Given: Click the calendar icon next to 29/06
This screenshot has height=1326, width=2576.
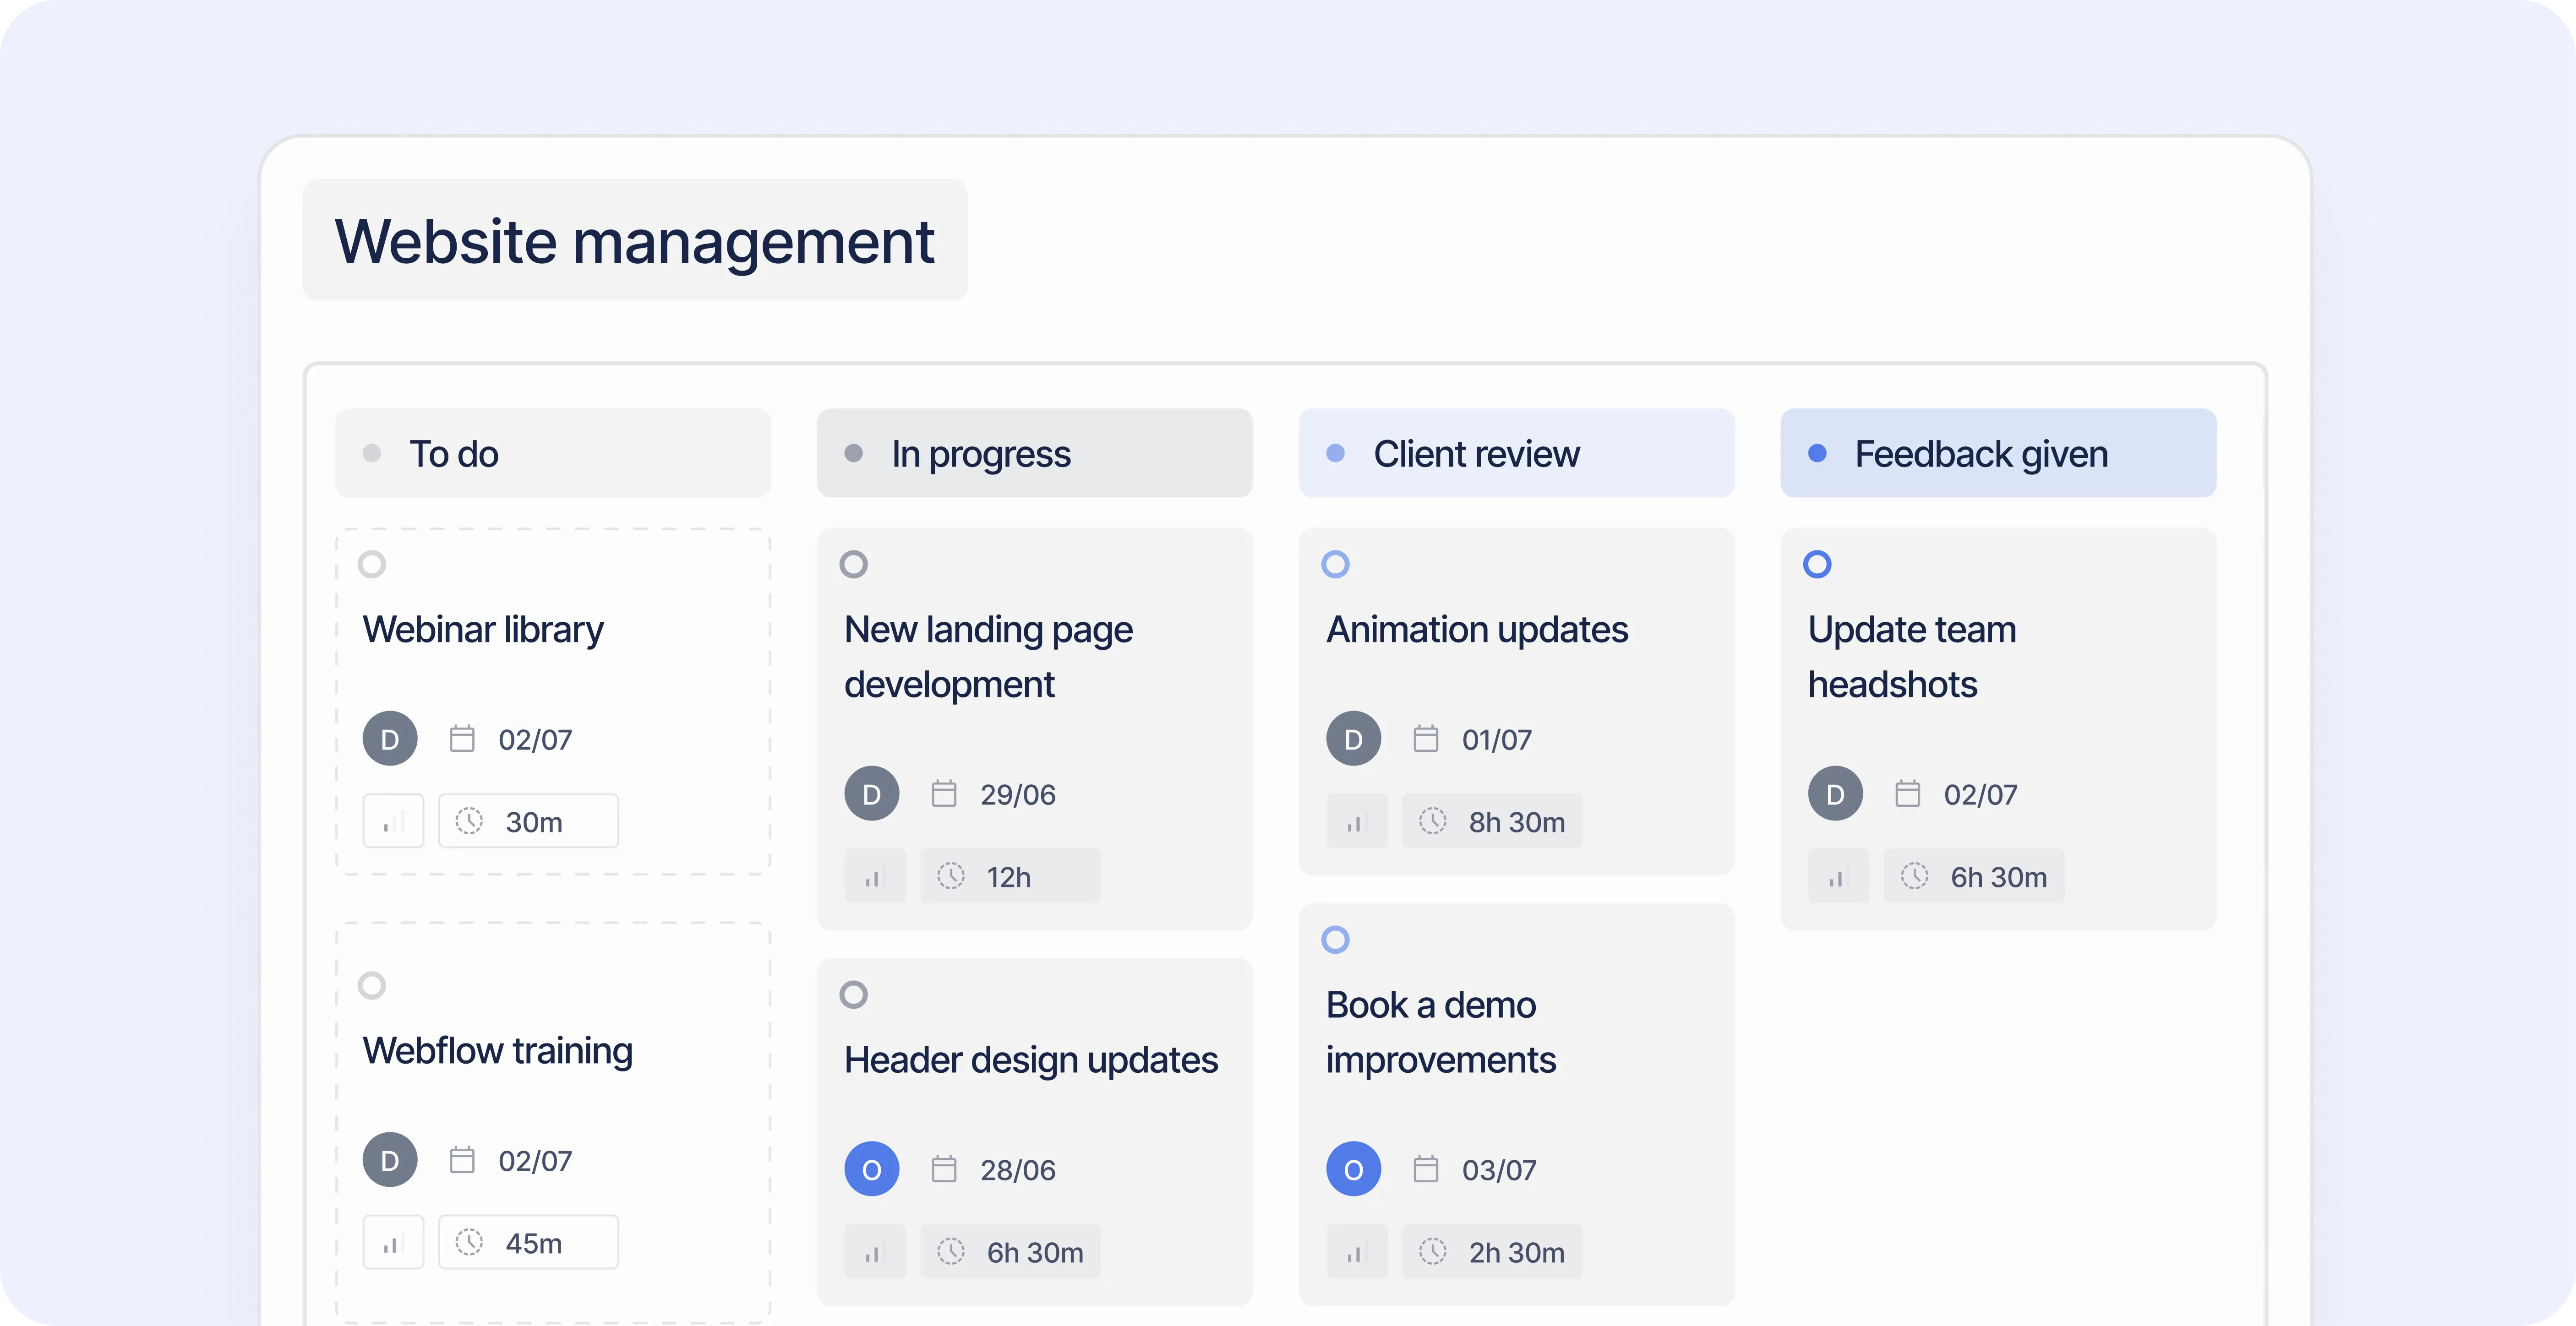Looking at the screenshot, I should pyautogui.click(x=944, y=794).
